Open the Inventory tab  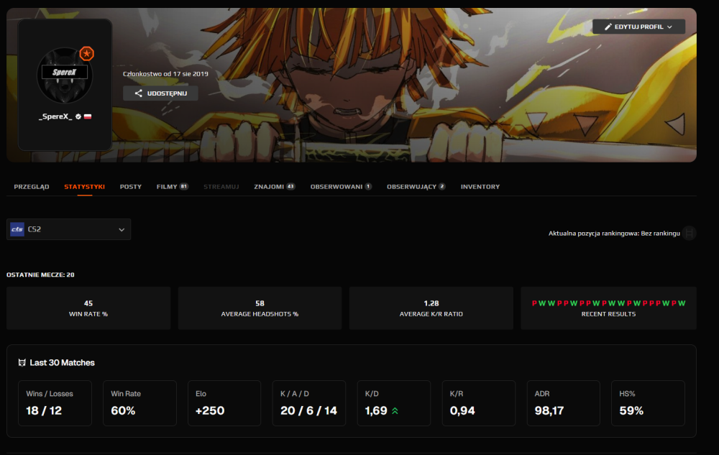480,186
